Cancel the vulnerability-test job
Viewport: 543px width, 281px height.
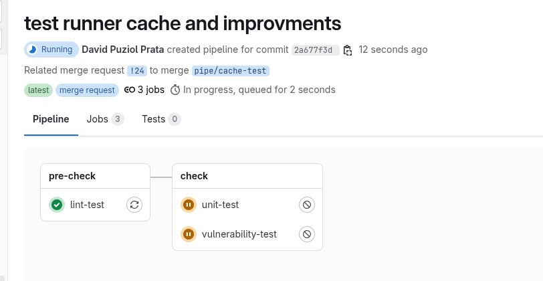point(307,234)
